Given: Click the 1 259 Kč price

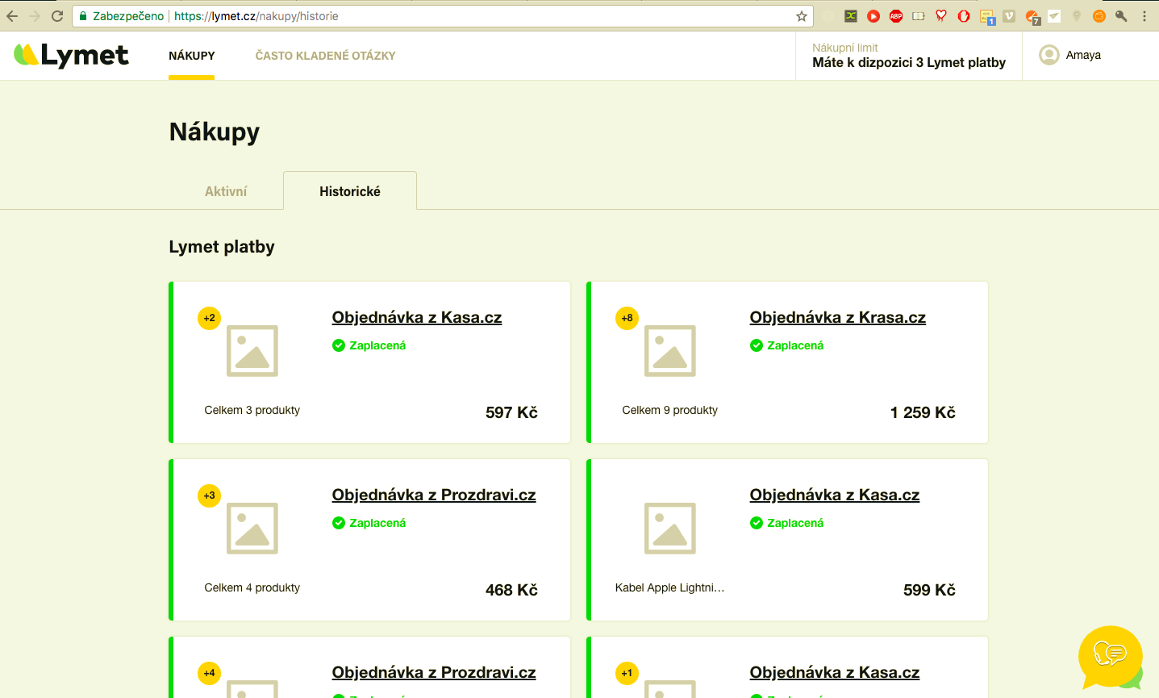Looking at the screenshot, I should [923, 412].
